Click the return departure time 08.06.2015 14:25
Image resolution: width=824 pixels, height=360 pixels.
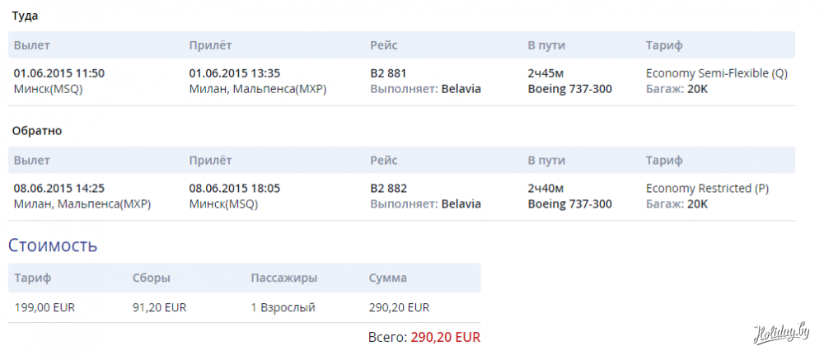(x=59, y=188)
